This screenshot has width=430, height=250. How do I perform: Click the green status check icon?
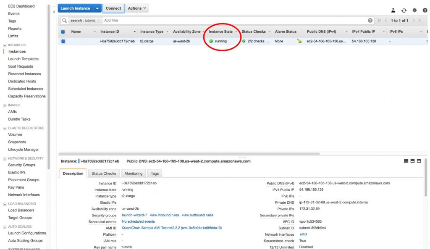[x=244, y=41]
